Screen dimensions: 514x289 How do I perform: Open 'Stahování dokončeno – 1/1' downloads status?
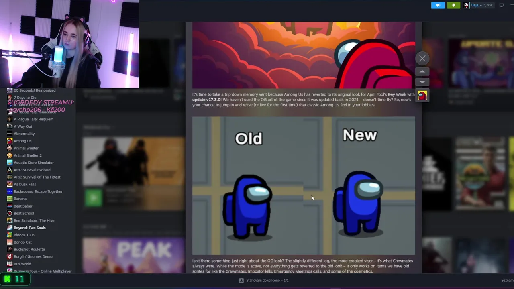tap(267, 280)
